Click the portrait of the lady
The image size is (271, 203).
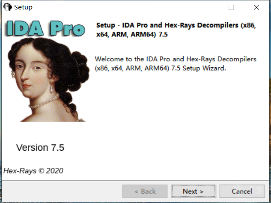[48, 80]
